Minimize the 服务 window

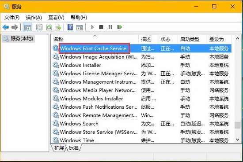196,7
